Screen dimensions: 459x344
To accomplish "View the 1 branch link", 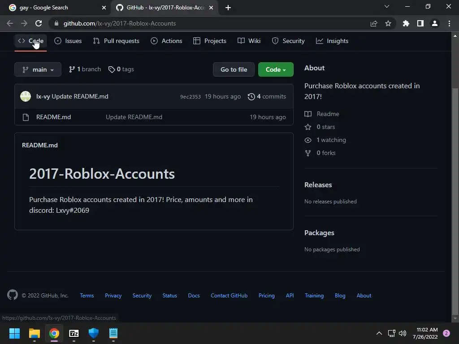I will 85,69.
